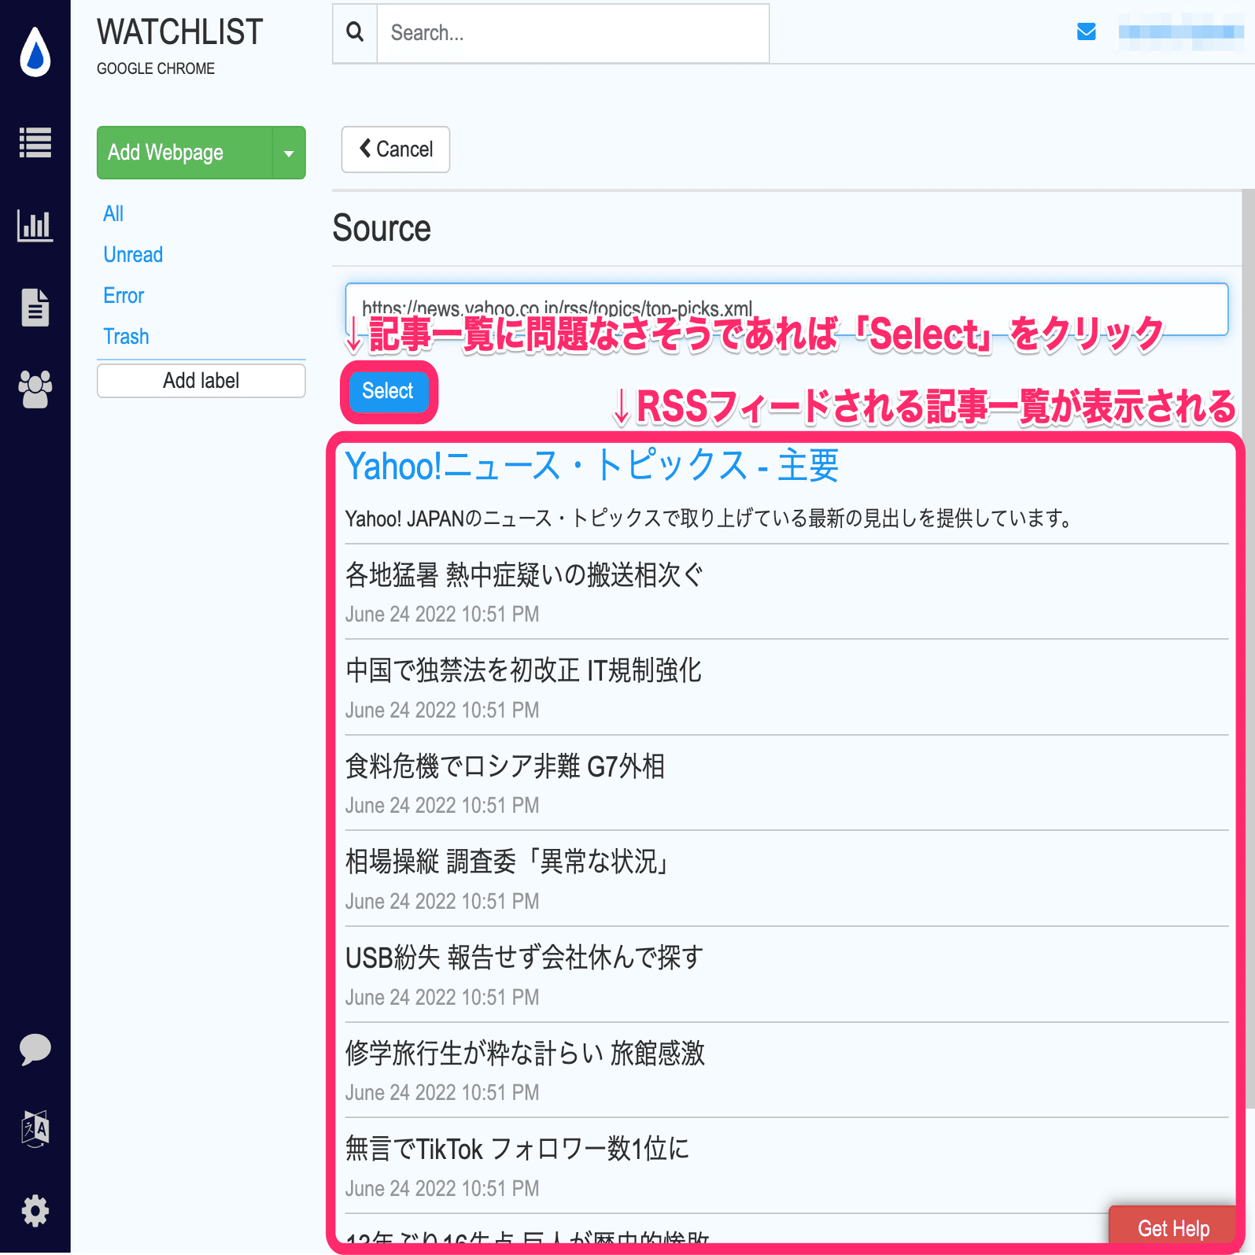
Task: Click the date under 各地猛暑 article
Action: click(x=442, y=615)
